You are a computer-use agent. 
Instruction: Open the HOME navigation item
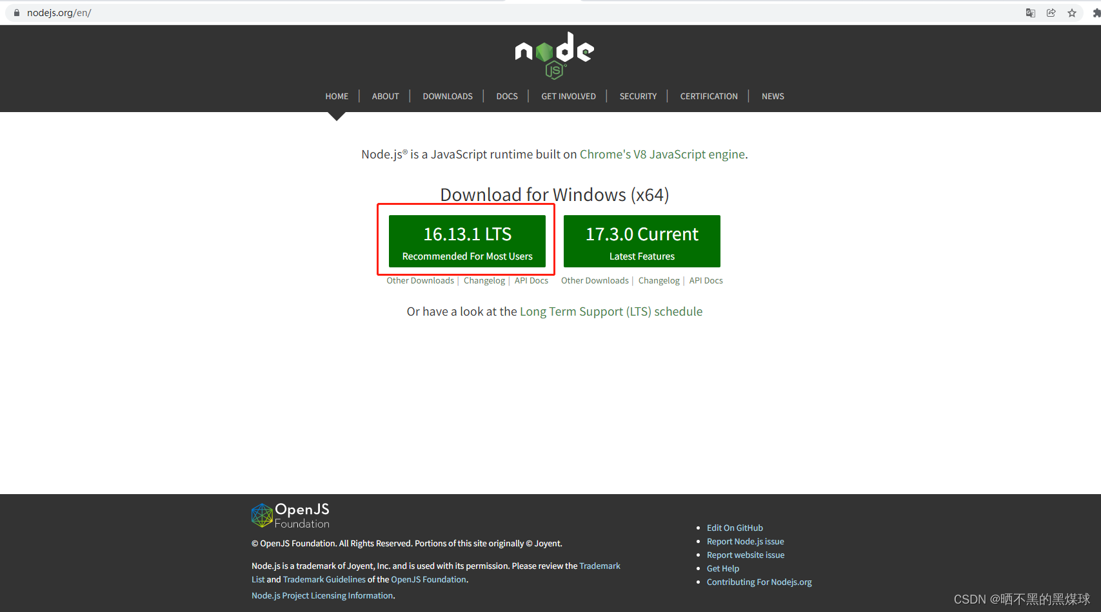point(337,96)
